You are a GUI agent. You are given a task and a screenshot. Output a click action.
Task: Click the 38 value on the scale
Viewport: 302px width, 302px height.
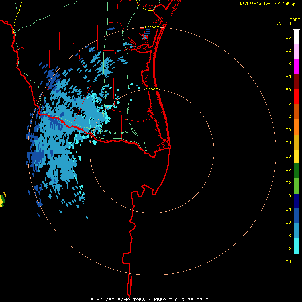[288, 130]
